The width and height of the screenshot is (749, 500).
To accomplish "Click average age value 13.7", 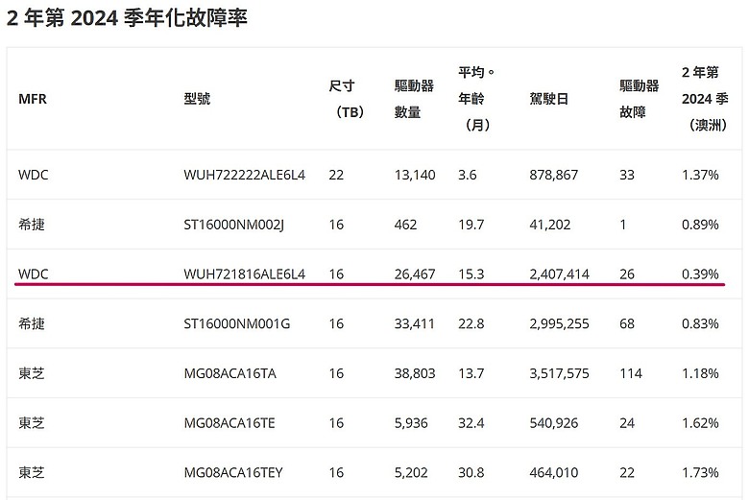I will point(471,373).
